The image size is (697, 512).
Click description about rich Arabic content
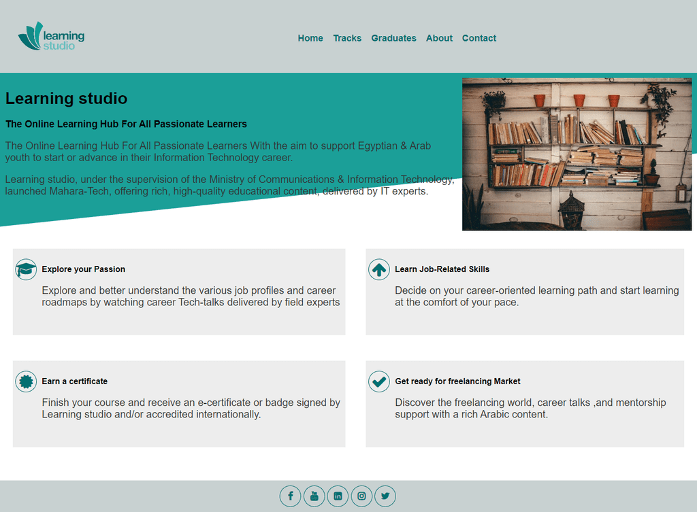coord(530,408)
